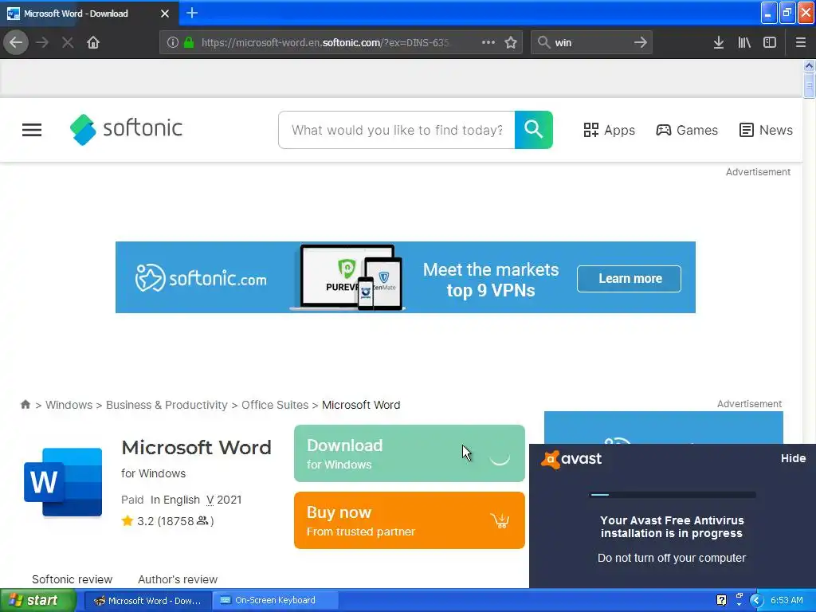Click the search bar go arrow

pyautogui.click(x=641, y=42)
